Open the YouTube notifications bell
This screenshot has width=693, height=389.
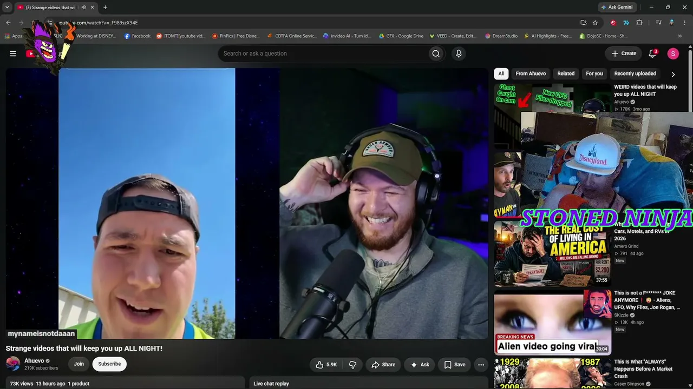point(652,53)
